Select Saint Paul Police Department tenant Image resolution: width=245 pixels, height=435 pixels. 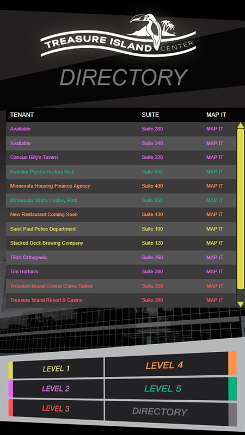coord(43,229)
